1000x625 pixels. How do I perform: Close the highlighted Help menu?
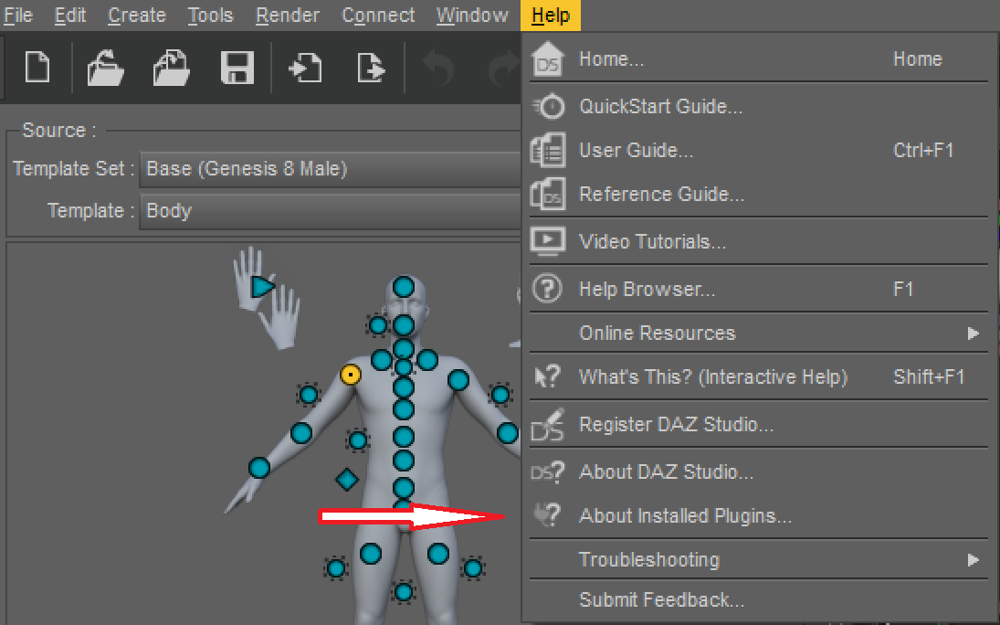click(x=551, y=15)
